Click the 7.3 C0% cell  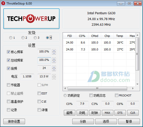coord(83,49)
